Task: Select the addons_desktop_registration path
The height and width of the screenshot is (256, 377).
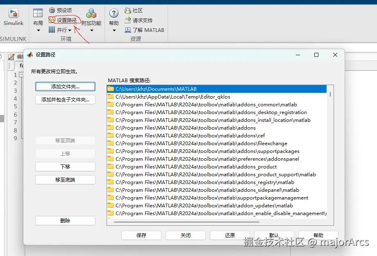Action: click(217, 112)
